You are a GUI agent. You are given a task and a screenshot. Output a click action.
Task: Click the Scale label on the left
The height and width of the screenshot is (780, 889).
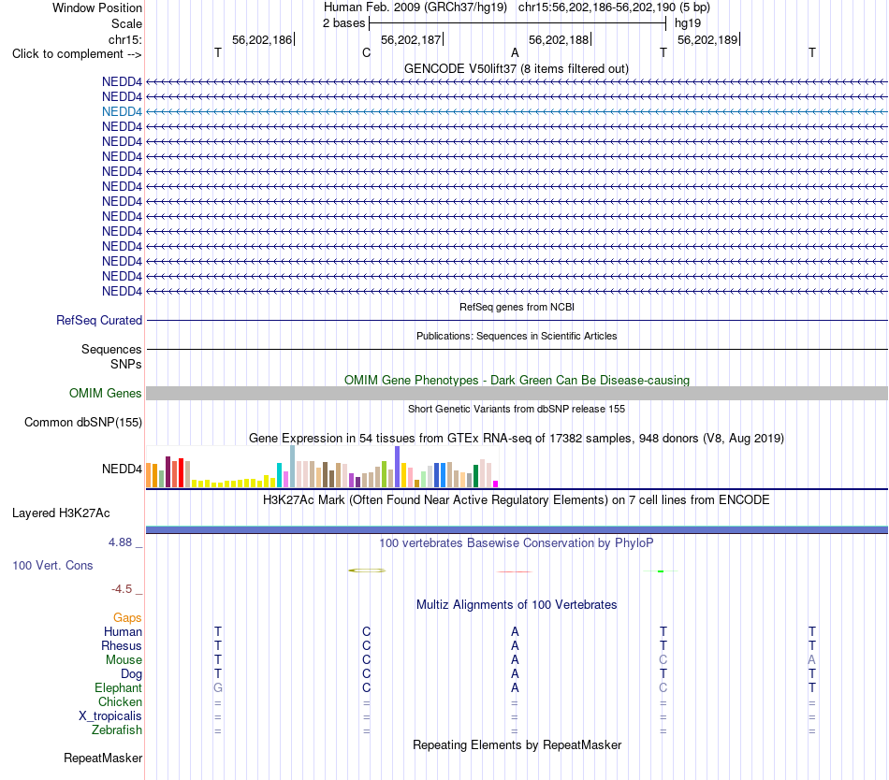(127, 23)
